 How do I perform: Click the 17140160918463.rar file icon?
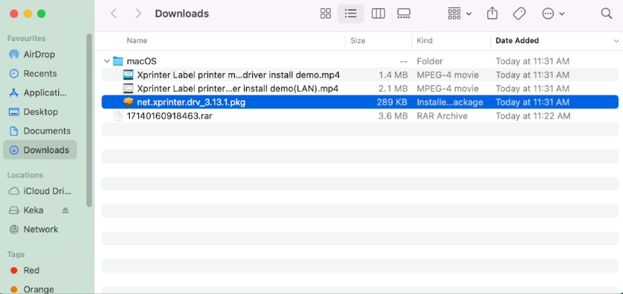[x=118, y=116]
